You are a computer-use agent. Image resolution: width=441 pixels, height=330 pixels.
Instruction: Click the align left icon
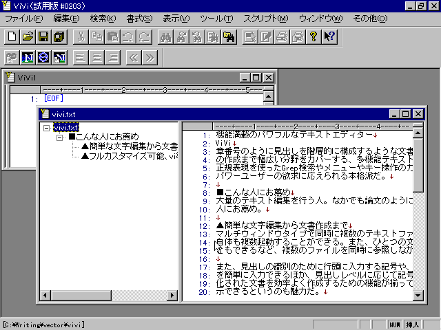pyautogui.click(x=81, y=58)
